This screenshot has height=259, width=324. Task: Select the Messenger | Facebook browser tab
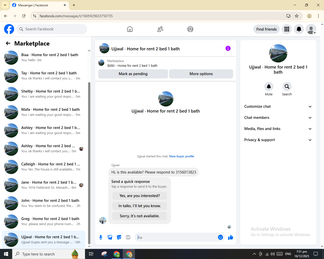pos(39,5)
